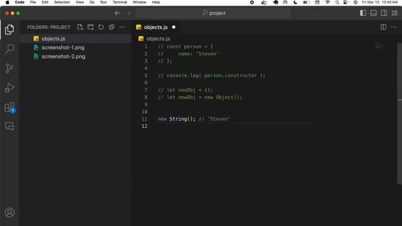Click the date and time in menu bar
The height and width of the screenshot is (226, 402).
point(379,3)
